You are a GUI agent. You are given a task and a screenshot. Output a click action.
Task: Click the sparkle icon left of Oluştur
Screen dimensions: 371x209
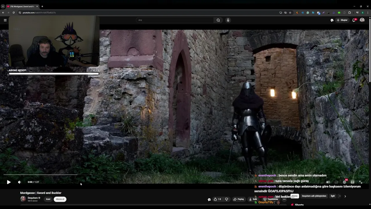(x=332, y=20)
